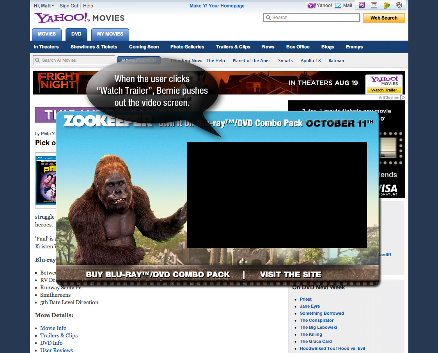This screenshot has height=353, width=438.
Task: Click Buy Blu-ray/DVD Combo Pack in Zookeeper ad
Action: [x=158, y=275]
